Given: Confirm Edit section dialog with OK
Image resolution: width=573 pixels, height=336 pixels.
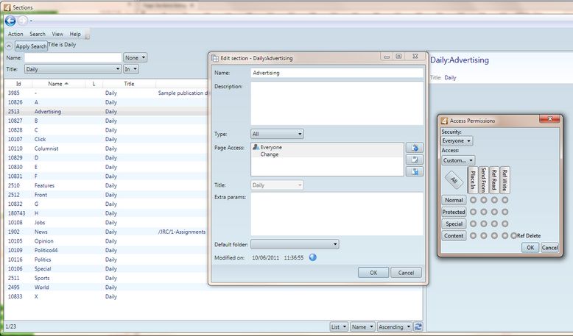Looking at the screenshot, I should 373,273.
